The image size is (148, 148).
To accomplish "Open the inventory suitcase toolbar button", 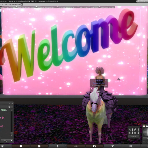I will (39, 146).
